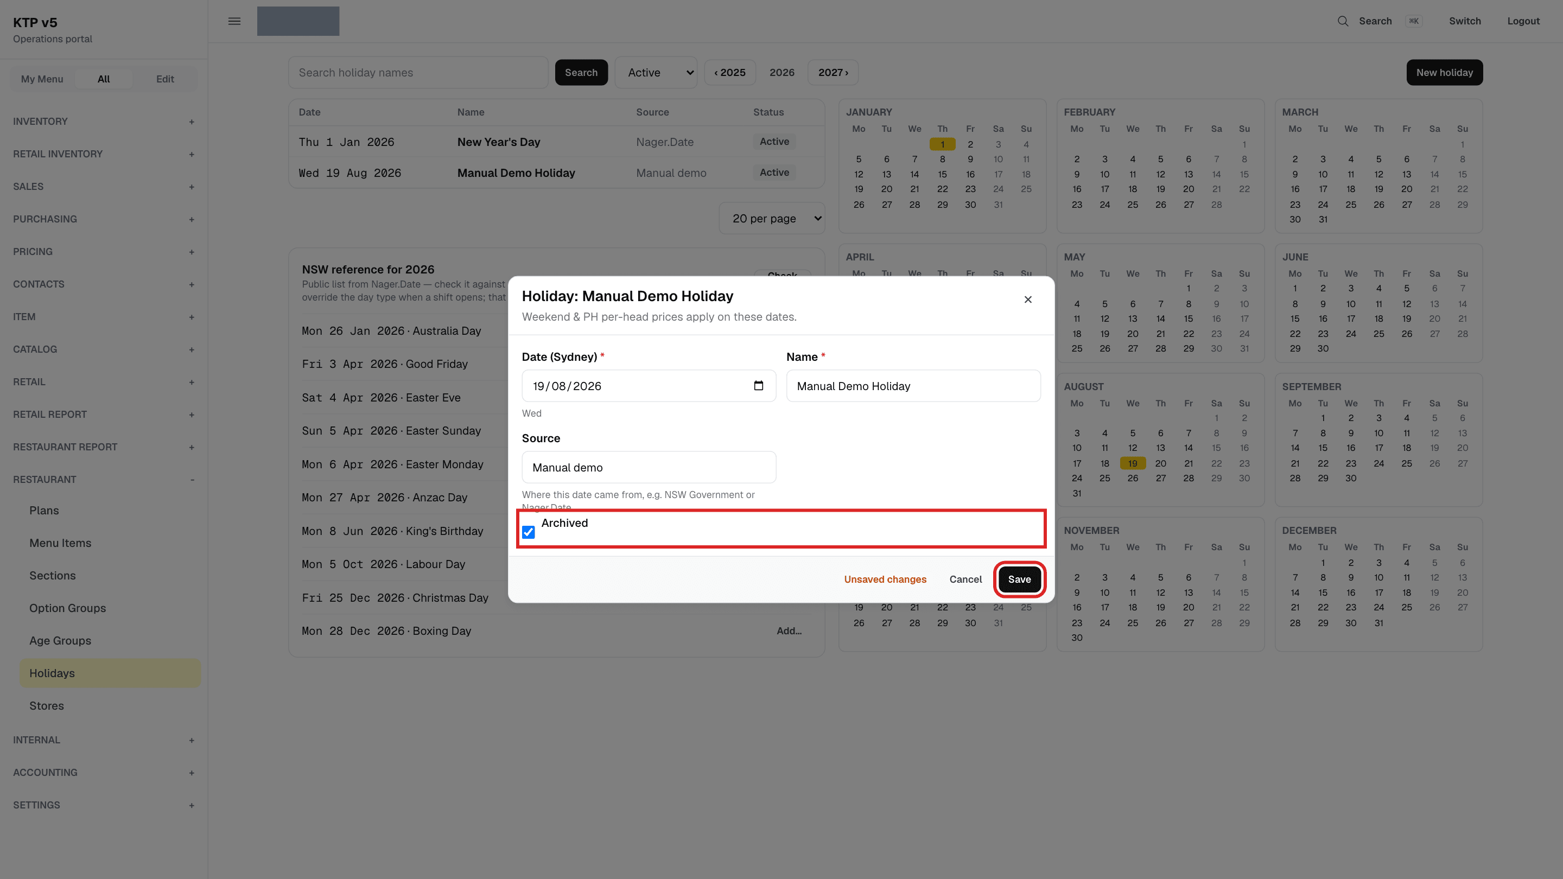
Task: Expand the SALES menu section
Action: tap(104, 186)
